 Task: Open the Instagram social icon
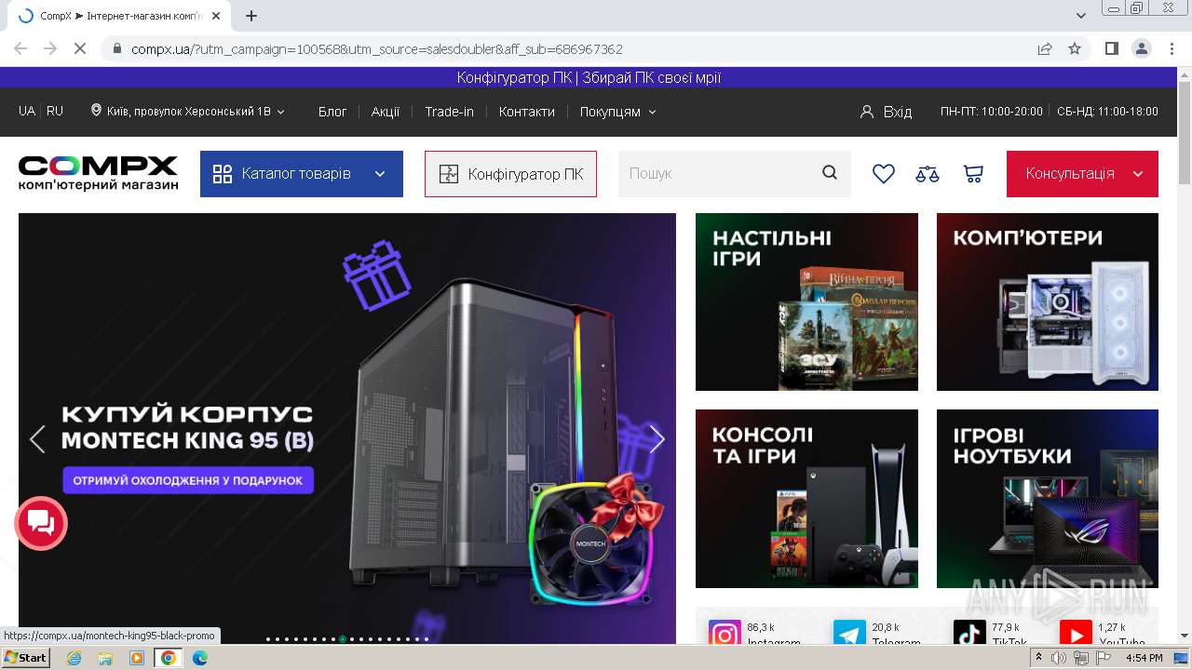pyautogui.click(x=725, y=636)
